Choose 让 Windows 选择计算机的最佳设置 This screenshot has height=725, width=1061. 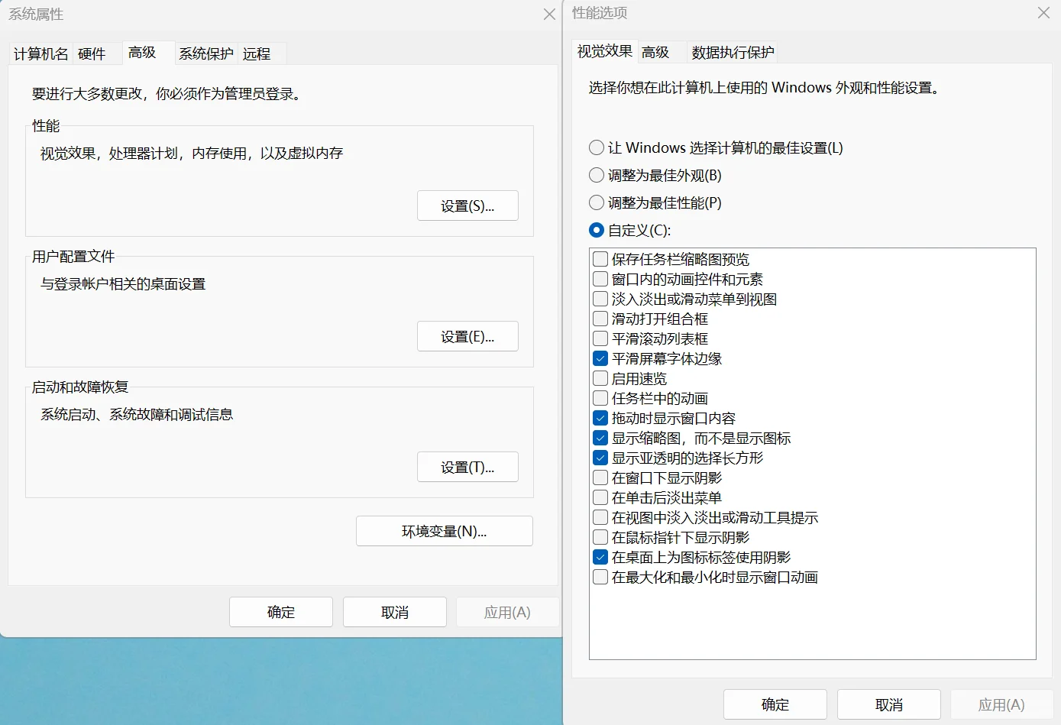coord(596,147)
